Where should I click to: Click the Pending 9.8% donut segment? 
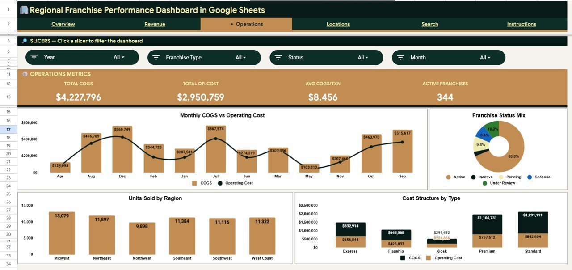pos(479,145)
